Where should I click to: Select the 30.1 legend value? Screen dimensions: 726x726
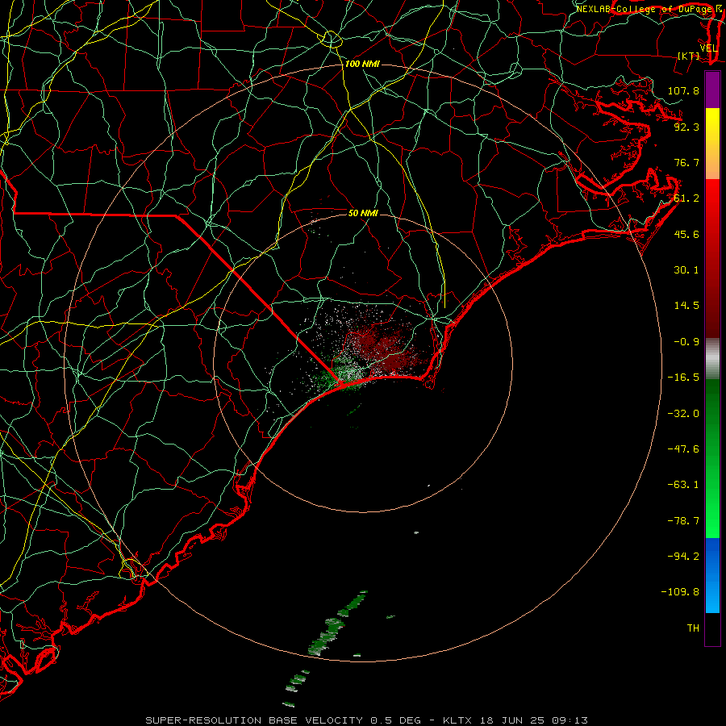coord(686,270)
